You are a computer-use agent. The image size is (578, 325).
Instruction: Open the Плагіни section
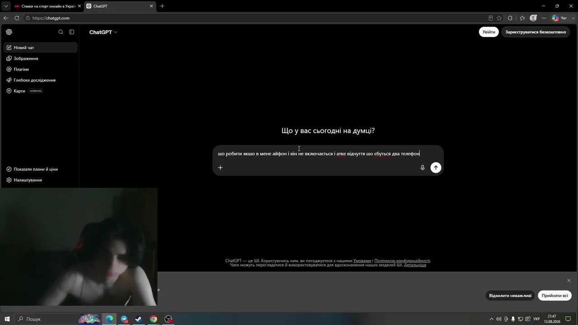(41, 69)
